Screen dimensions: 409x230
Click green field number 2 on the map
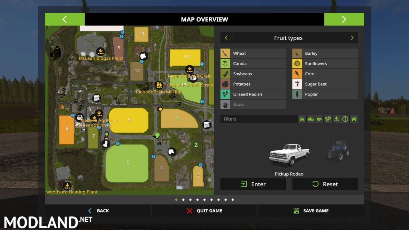(x=196, y=145)
